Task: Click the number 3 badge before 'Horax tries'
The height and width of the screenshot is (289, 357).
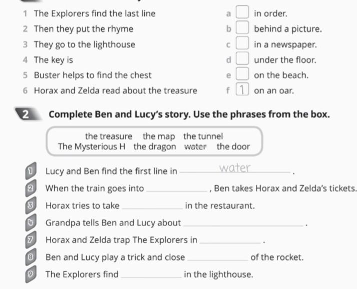Action: (31, 205)
